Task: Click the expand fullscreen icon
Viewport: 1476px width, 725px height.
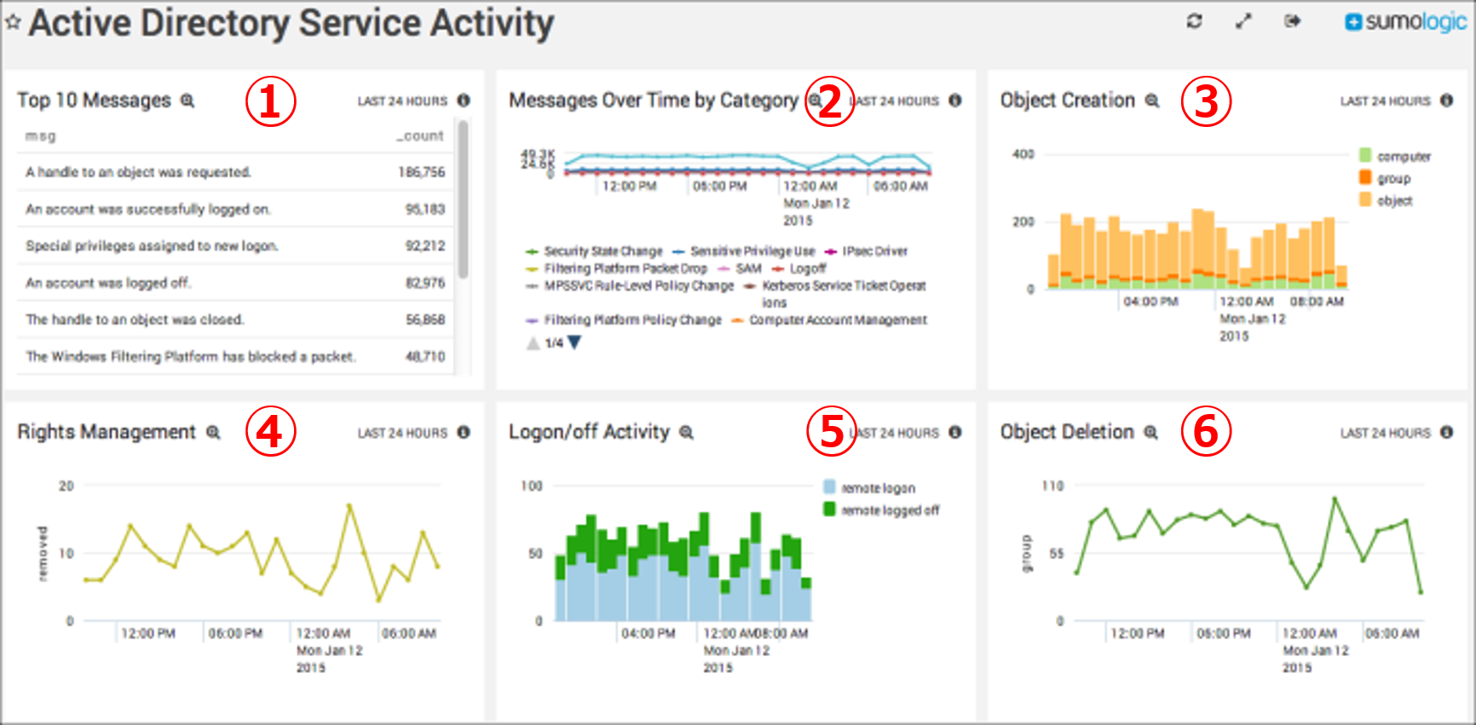Action: pyautogui.click(x=1243, y=21)
